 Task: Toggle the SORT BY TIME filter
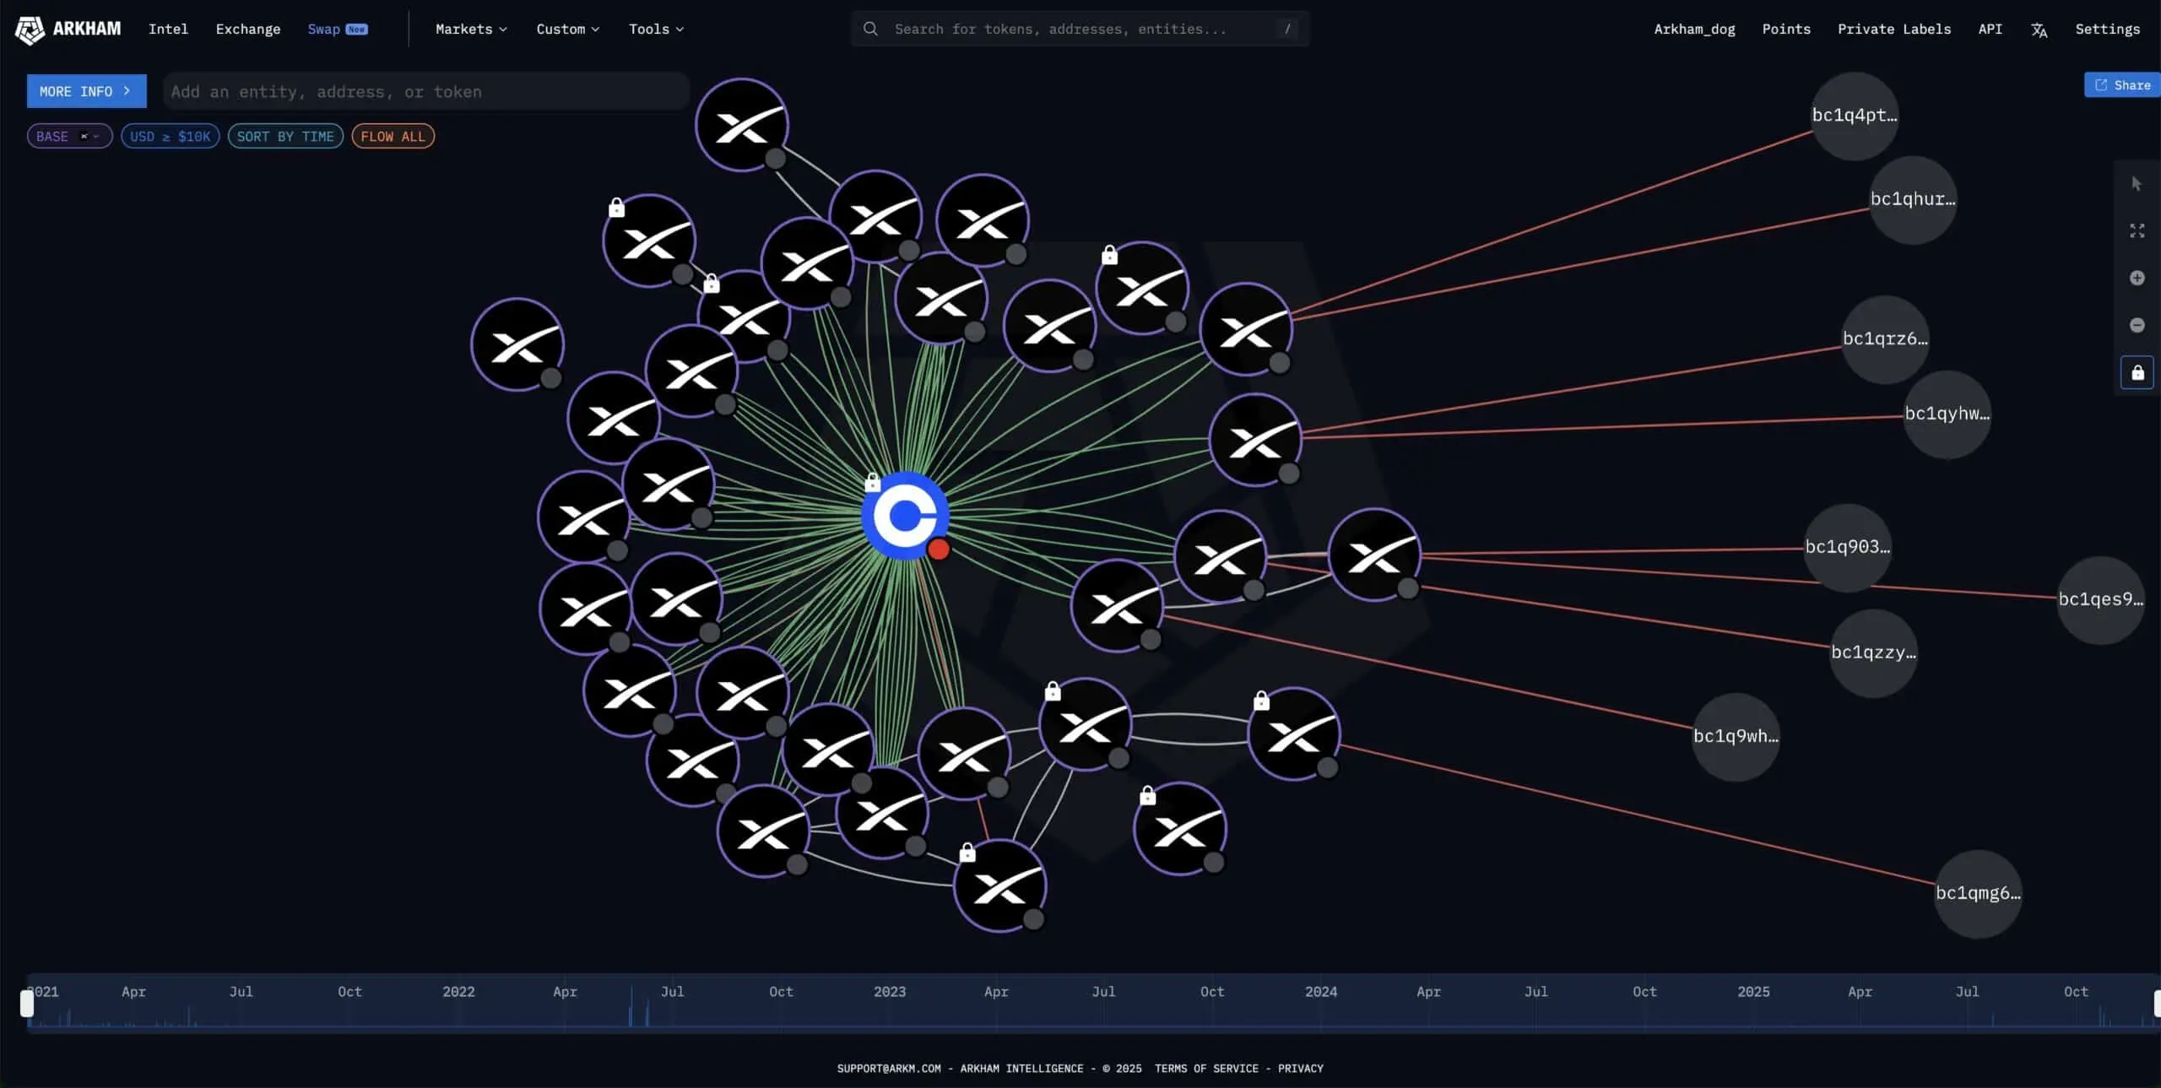[x=285, y=136]
